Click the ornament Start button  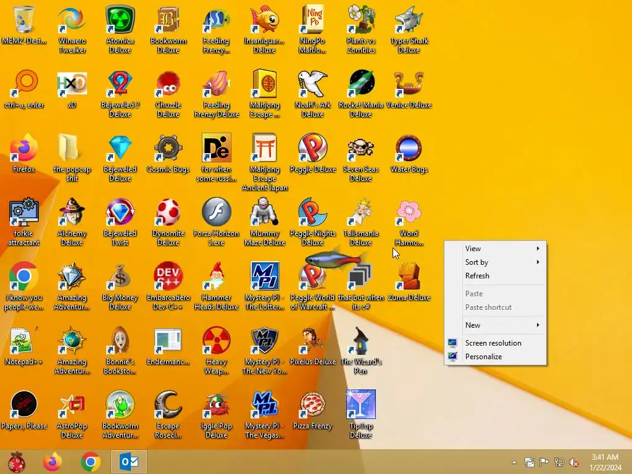coord(16,462)
